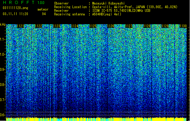The image size is (190, 121).
Task: Click the 0.6 kHz axis label
Action: pos(3,115)
